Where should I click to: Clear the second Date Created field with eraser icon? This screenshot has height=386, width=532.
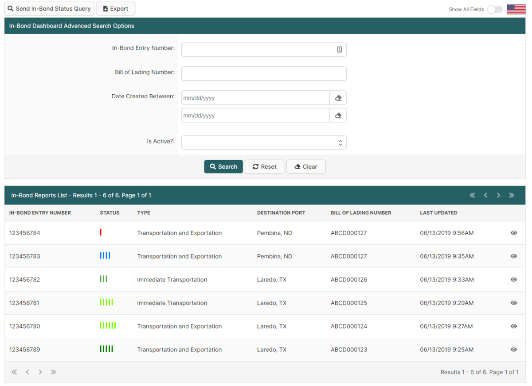coord(338,115)
